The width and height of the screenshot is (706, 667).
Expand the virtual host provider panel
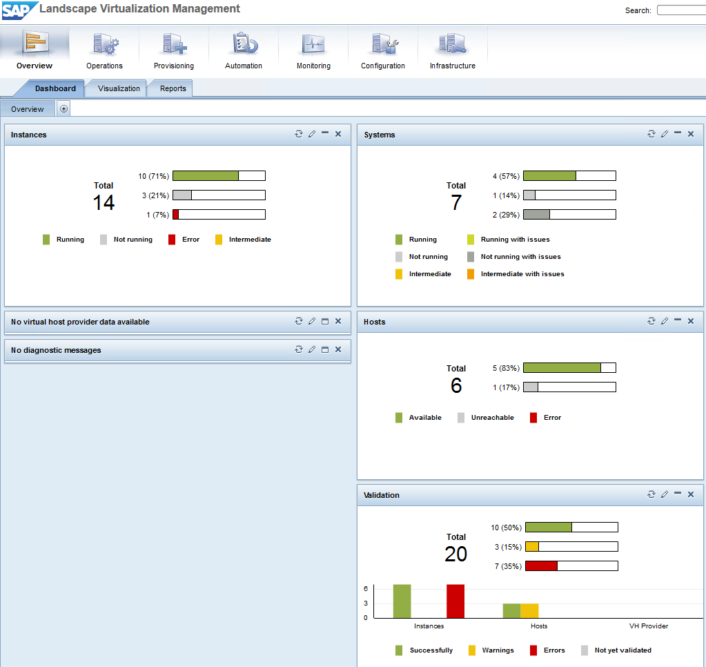(x=325, y=321)
